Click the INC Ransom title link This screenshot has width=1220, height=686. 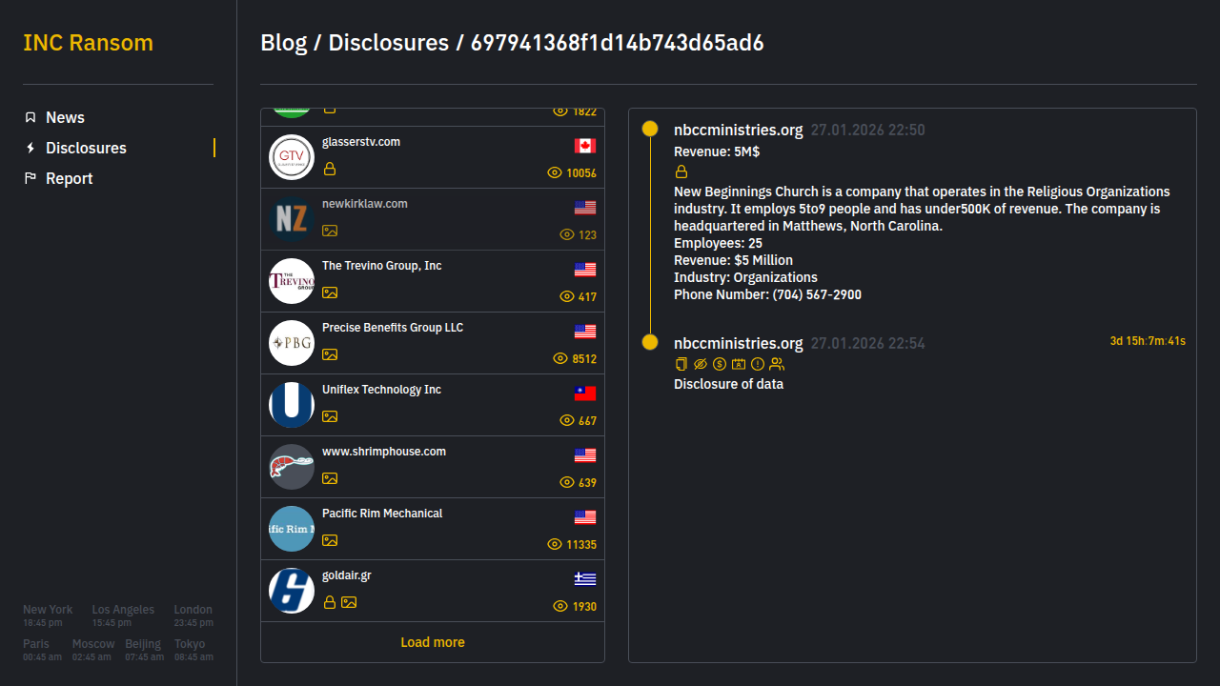click(88, 43)
